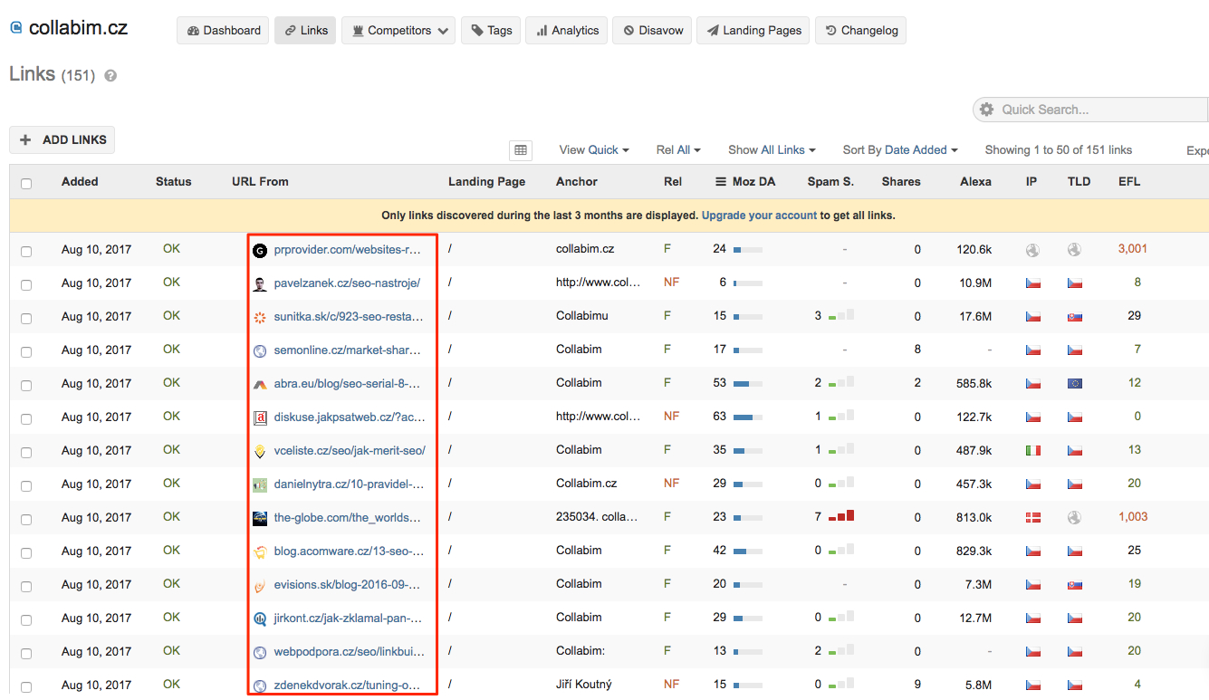Click the Alexa column header
The width and height of the screenshot is (1209, 700).
(x=975, y=182)
